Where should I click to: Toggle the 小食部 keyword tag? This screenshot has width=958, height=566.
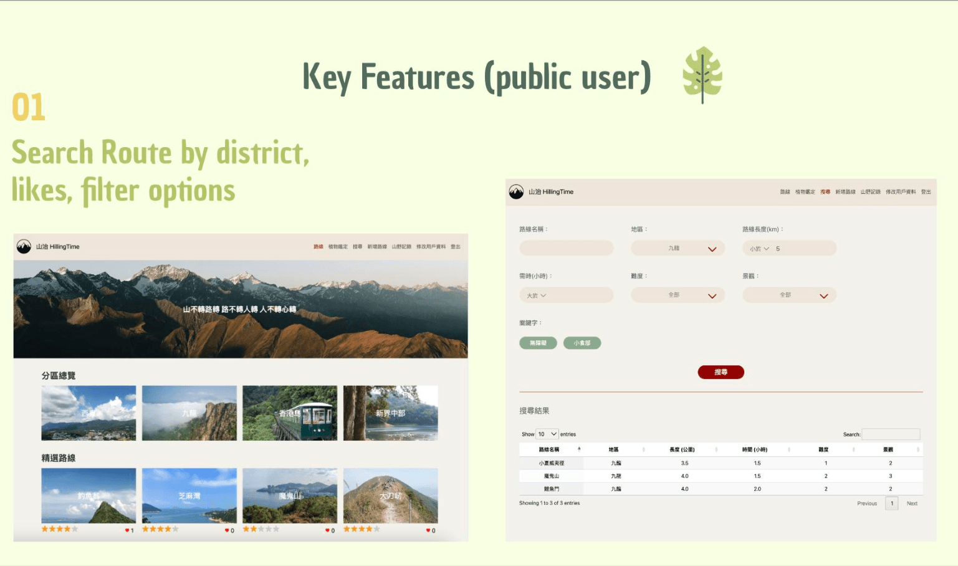pos(582,343)
